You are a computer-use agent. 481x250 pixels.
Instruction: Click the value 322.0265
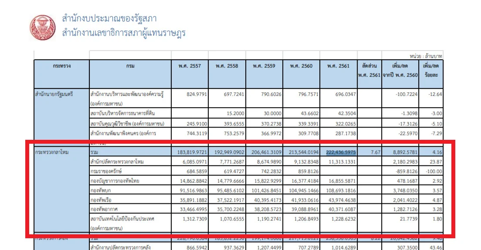pyautogui.click(x=346, y=124)
